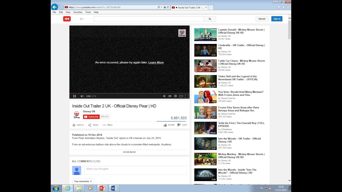Open the Share option
The width and height of the screenshot is (342, 192).
pyautogui.click(x=93, y=125)
